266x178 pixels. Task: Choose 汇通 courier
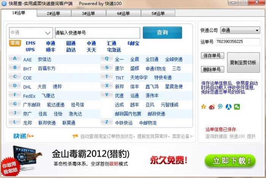(112, 43)
